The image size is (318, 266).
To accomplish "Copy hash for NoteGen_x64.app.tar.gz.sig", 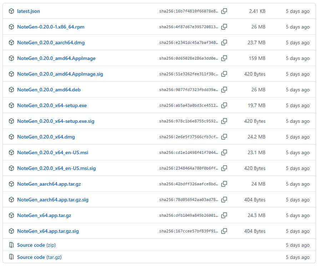I will (224, 231).
